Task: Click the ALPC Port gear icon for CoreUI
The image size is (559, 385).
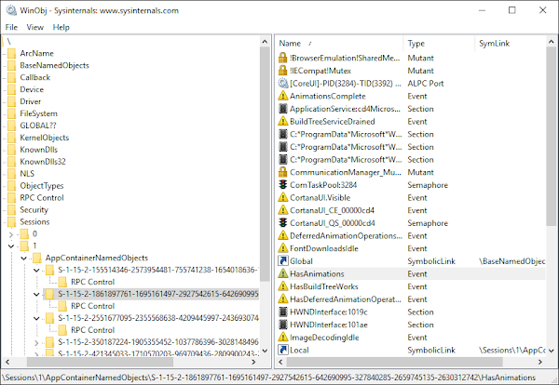Action: pyautogui.click(x=283, y=83)
